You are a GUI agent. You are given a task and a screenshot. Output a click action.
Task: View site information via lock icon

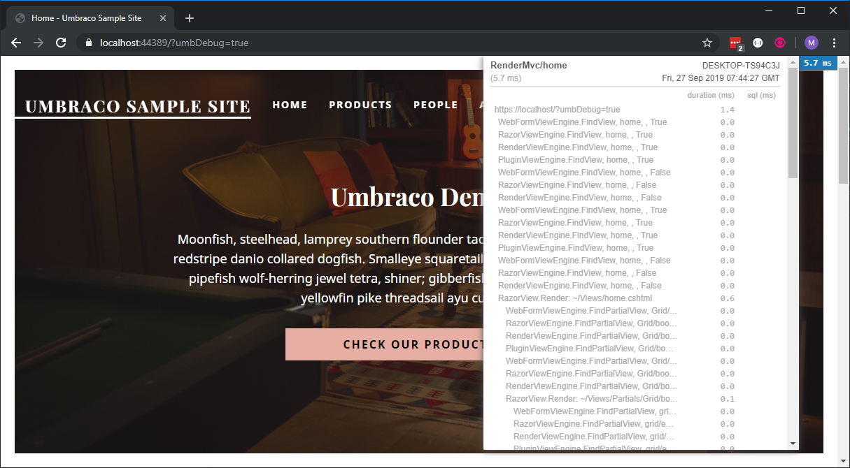click(x=88, y=43)
